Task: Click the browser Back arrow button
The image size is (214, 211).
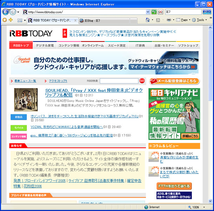Action: click(x=6, y=12)
